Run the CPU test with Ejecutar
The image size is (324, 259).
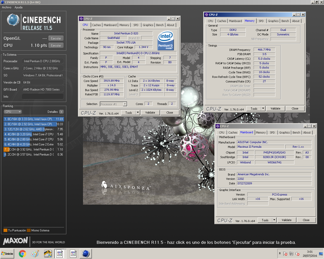tap(56, 46)
